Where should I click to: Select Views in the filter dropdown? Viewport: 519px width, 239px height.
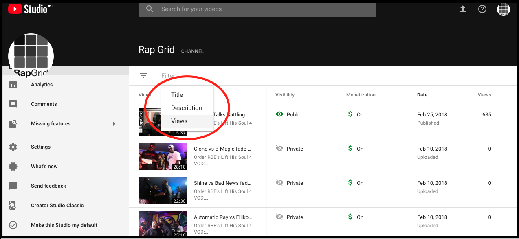coord(179,121)
